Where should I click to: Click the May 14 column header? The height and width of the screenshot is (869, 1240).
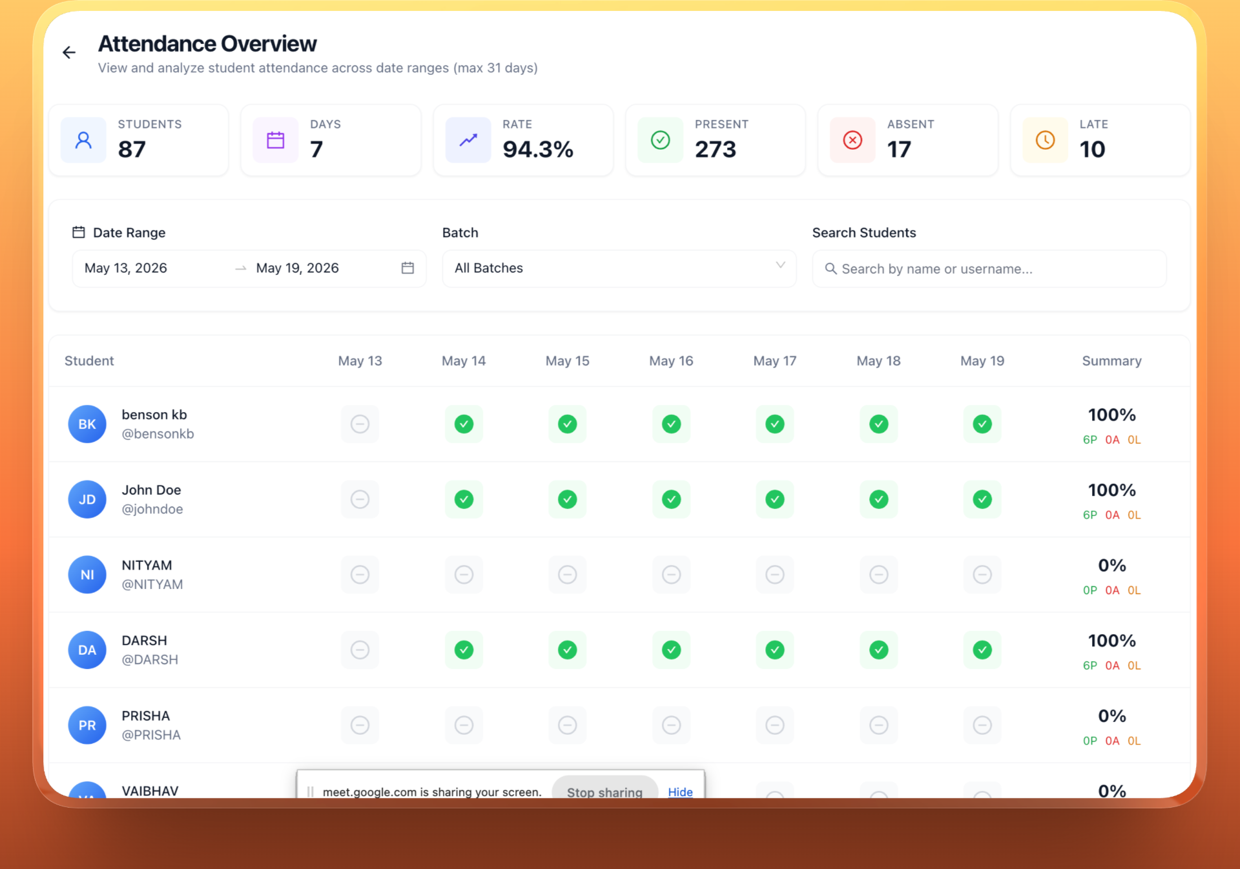(x=464, y=361)
